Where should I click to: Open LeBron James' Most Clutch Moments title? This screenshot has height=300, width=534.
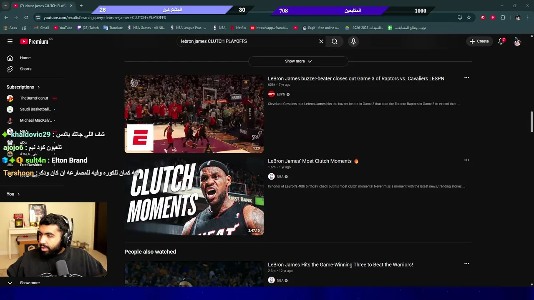pyautogui.click(x=313, y=161)
